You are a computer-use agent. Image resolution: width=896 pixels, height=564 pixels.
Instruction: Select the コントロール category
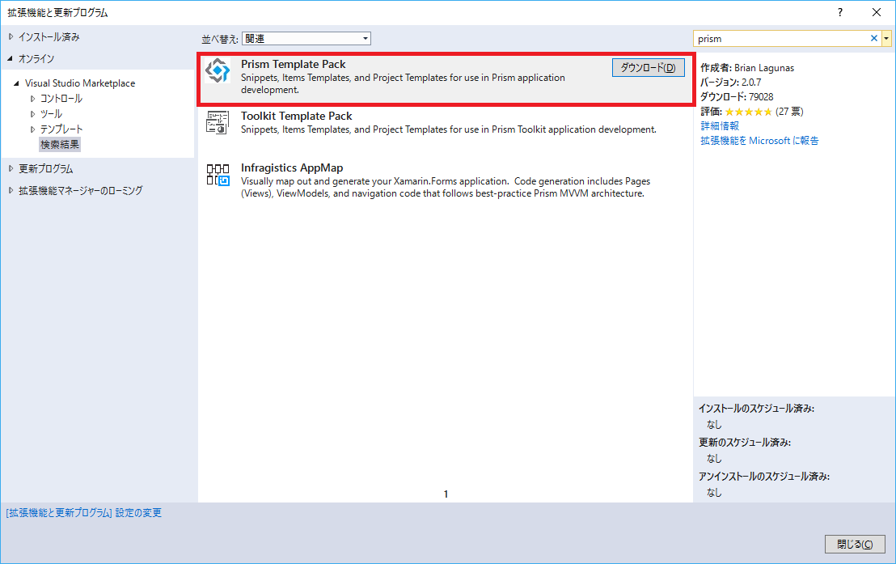click(x=61, y=99)
